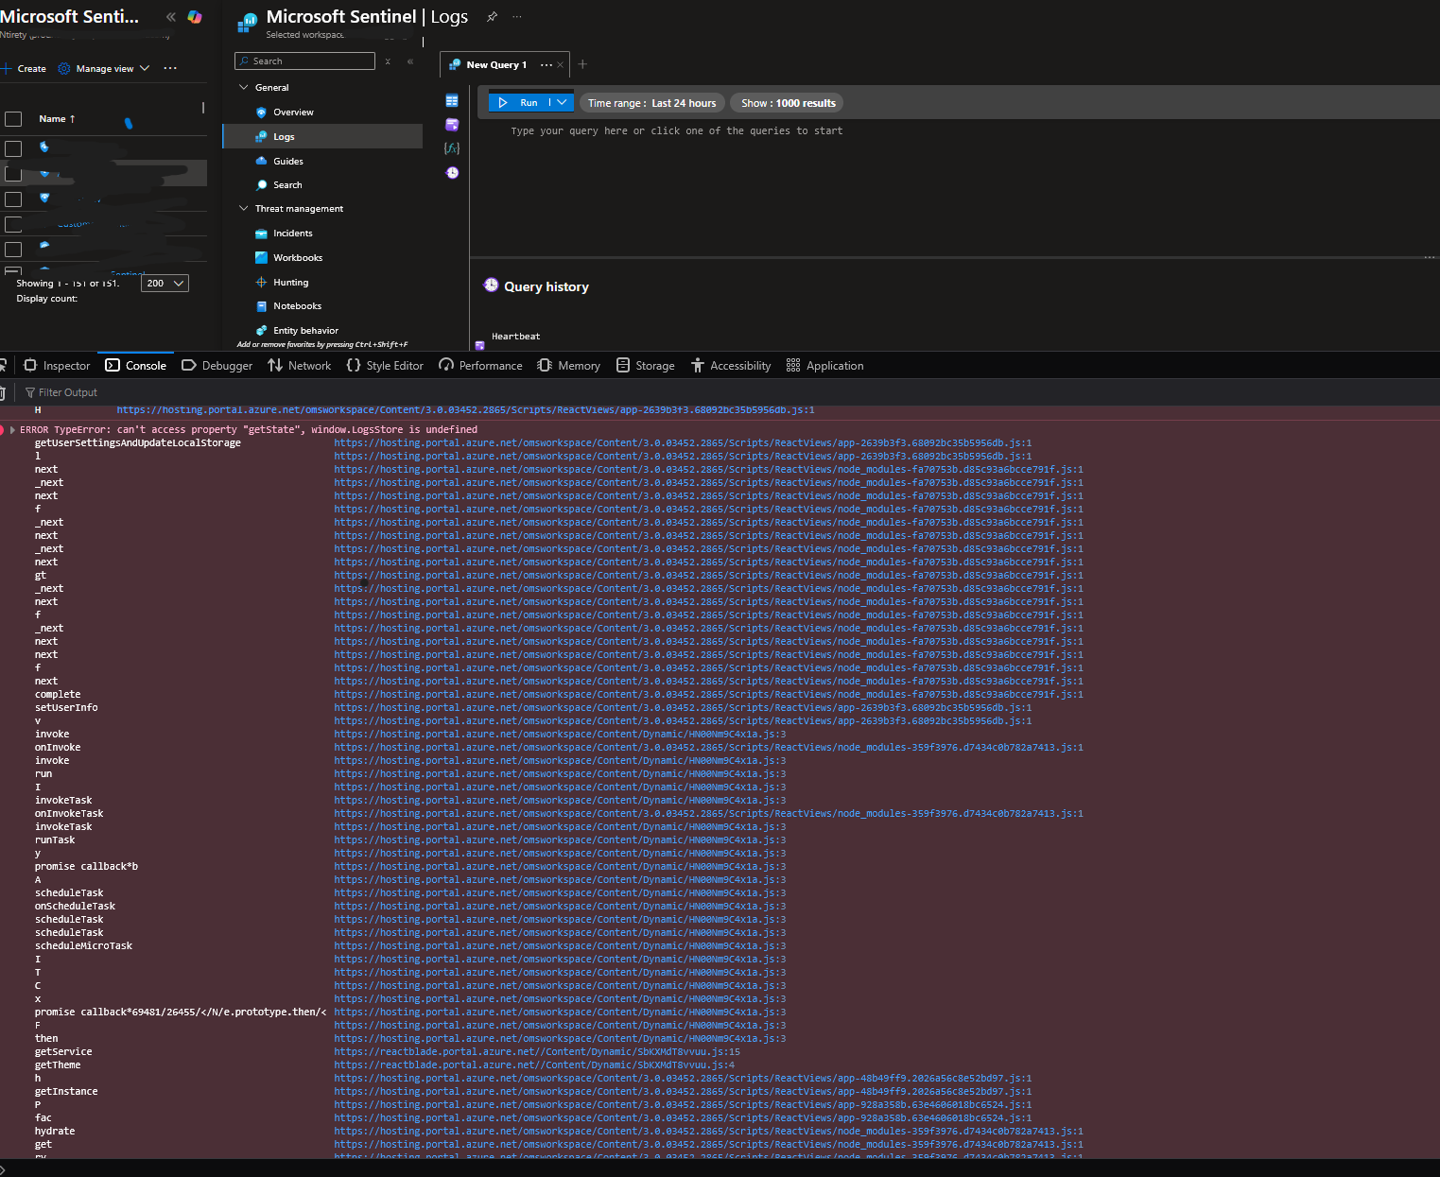Clear the menu search with the x button

click(x=388, y=61)
